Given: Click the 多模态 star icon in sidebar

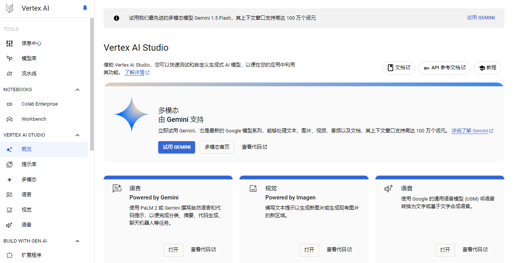Looking at the screenshot, I should 9,180.
